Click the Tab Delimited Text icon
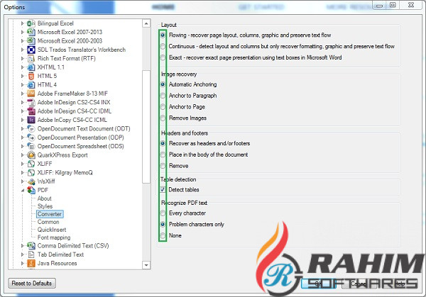This screenshot has height=297, width=426. point(31,254)
